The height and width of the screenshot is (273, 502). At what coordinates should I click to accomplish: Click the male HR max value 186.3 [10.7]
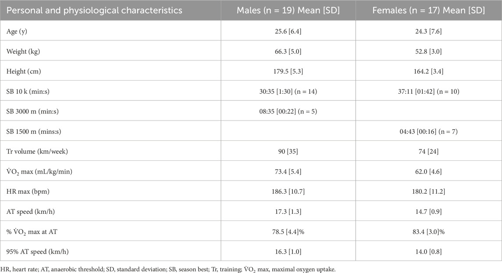(288, 191)
